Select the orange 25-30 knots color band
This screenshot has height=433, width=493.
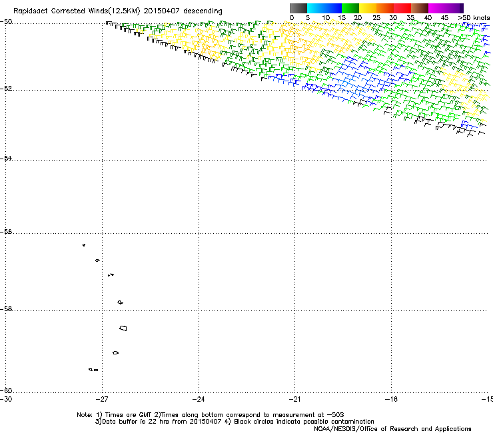(x=385, y=8)
